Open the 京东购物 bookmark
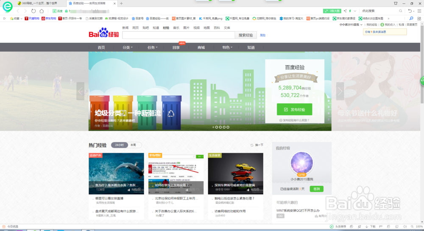 coord(49,19)
